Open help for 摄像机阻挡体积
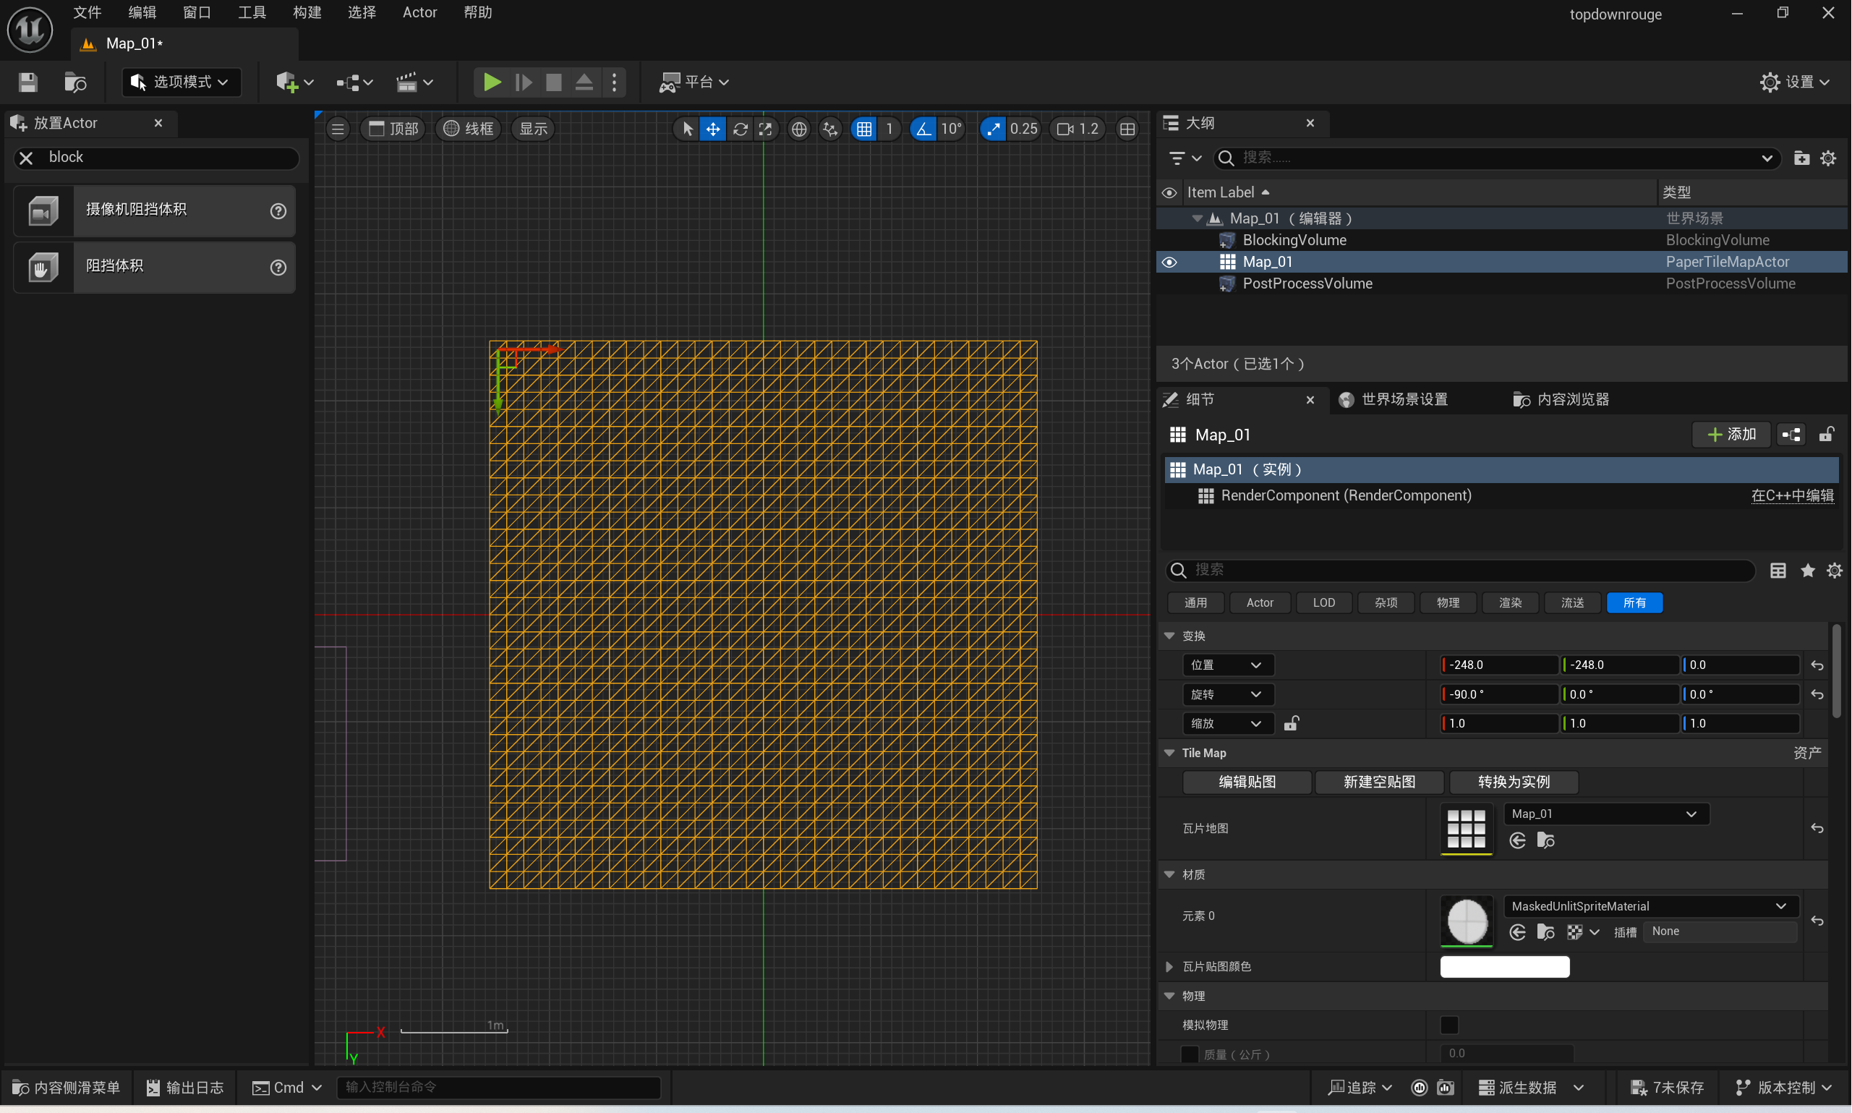The height and width of the screenshot is (1113, 1852). point(278,210)
